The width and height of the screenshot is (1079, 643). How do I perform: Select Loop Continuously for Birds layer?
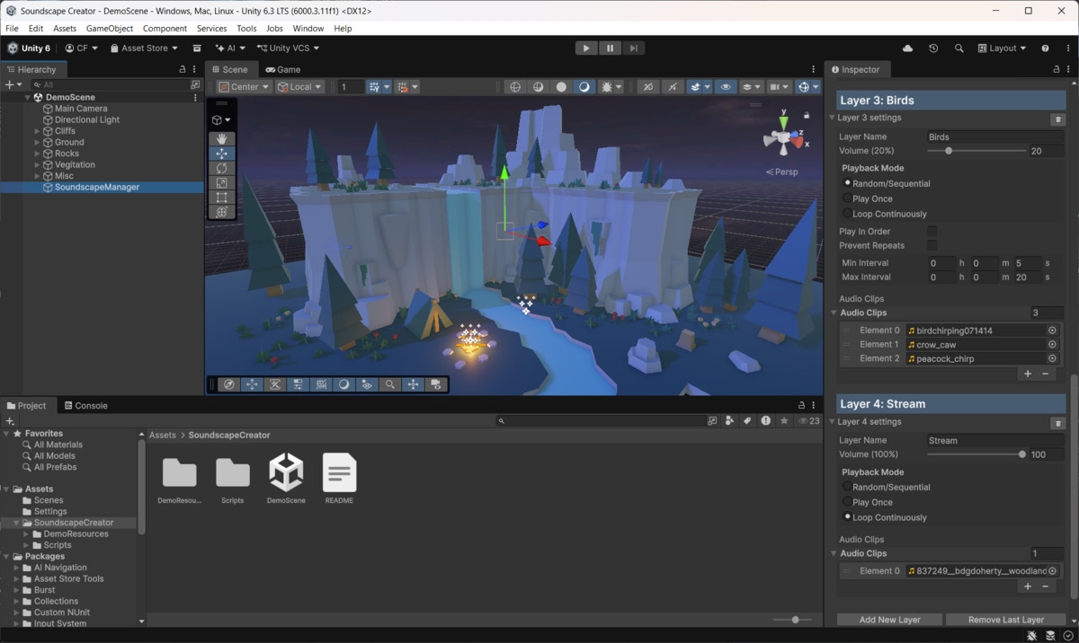click(847, 214)
